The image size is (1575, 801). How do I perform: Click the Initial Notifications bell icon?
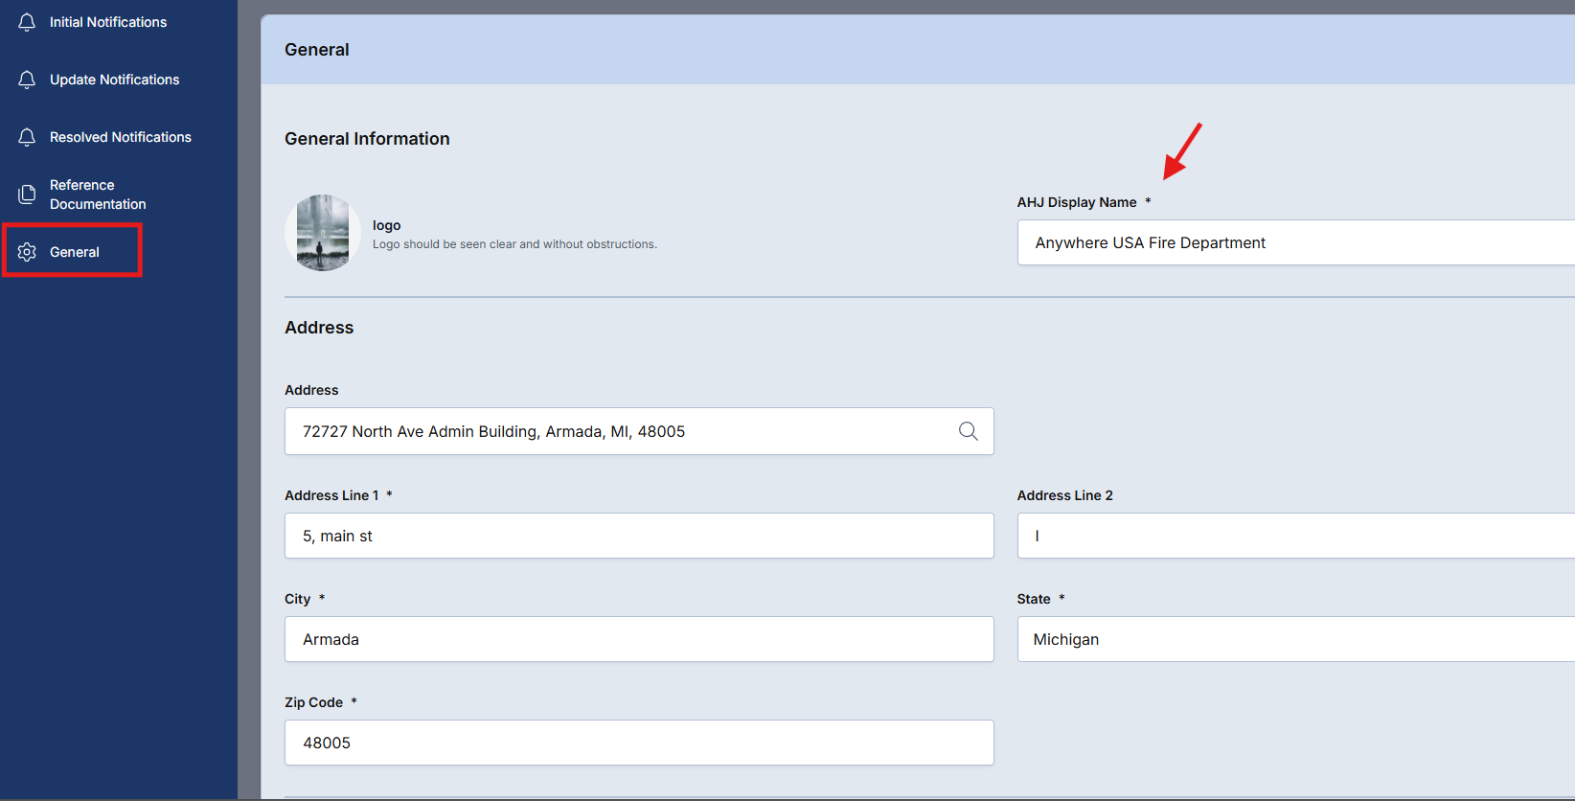coord(27,22)
